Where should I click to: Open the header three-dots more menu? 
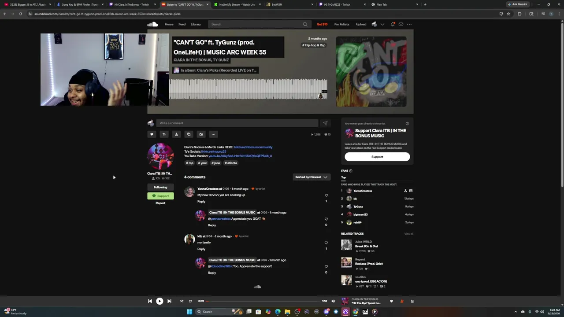(x=409, y=24)
